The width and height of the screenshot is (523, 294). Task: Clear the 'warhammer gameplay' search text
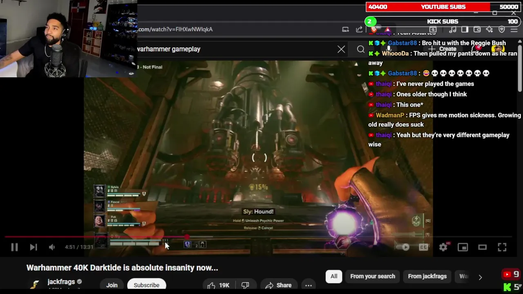point(341,49)
